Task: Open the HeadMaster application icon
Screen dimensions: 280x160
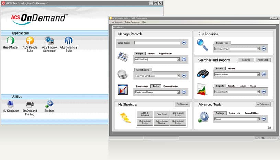Action: [x=11, y=41]
